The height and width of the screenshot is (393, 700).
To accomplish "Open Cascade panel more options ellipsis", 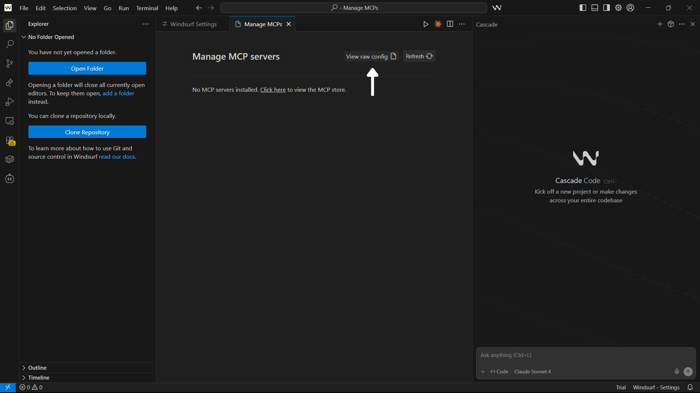I will (x=682, y=24).
